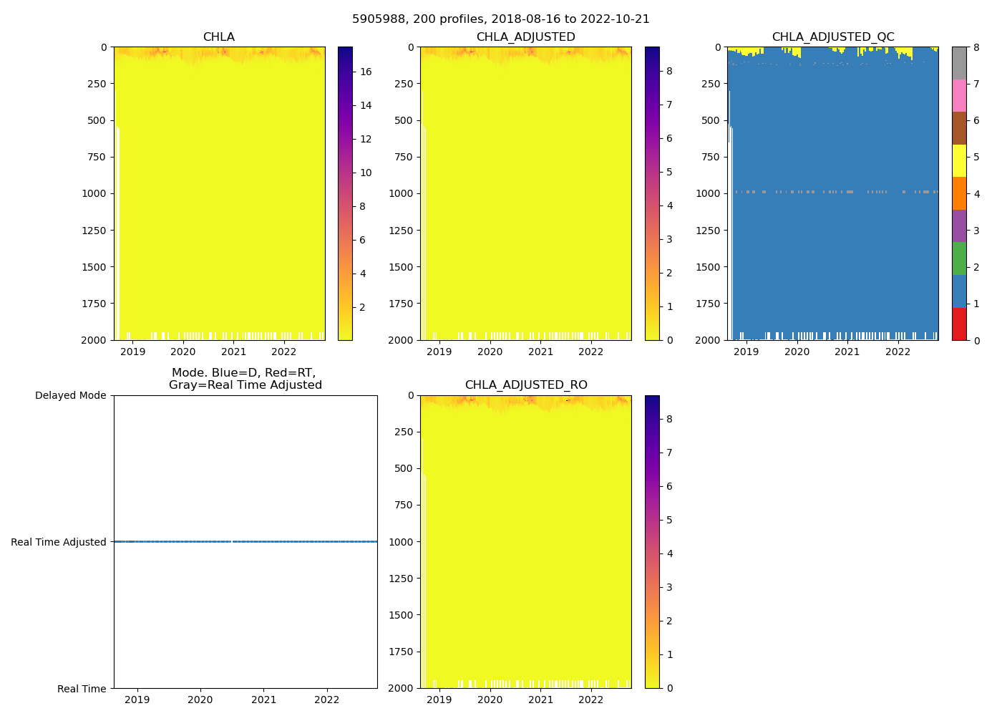Click the purple segment of the QC colorbar

(959, 226)
